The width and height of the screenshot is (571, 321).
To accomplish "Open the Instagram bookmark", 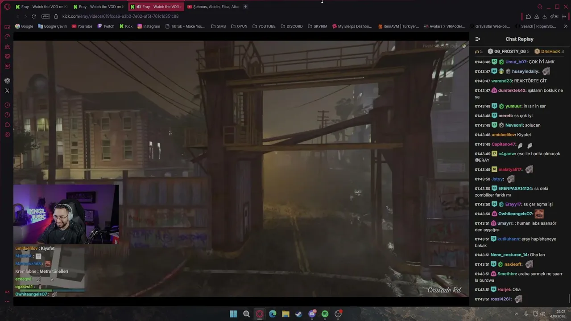I will click(x=149, y=26).
